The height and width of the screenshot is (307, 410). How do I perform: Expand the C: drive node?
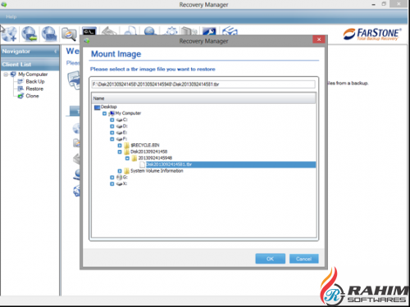[x=112, y=120]
